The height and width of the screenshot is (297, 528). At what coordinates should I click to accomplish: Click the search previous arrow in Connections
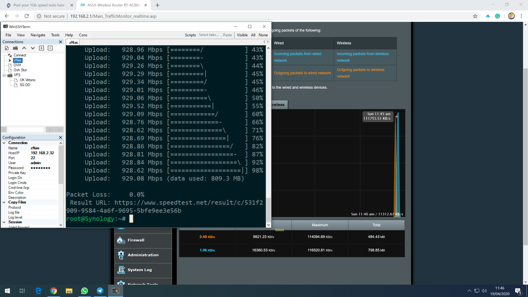[x=50, y=130]
